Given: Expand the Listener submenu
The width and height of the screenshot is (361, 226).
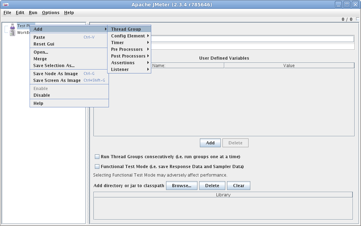Looking at the screenshot, I should 129,70.
